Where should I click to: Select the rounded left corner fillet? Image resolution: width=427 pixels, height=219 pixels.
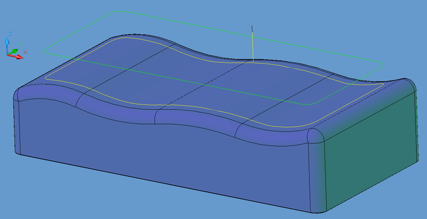pos(20,94)
